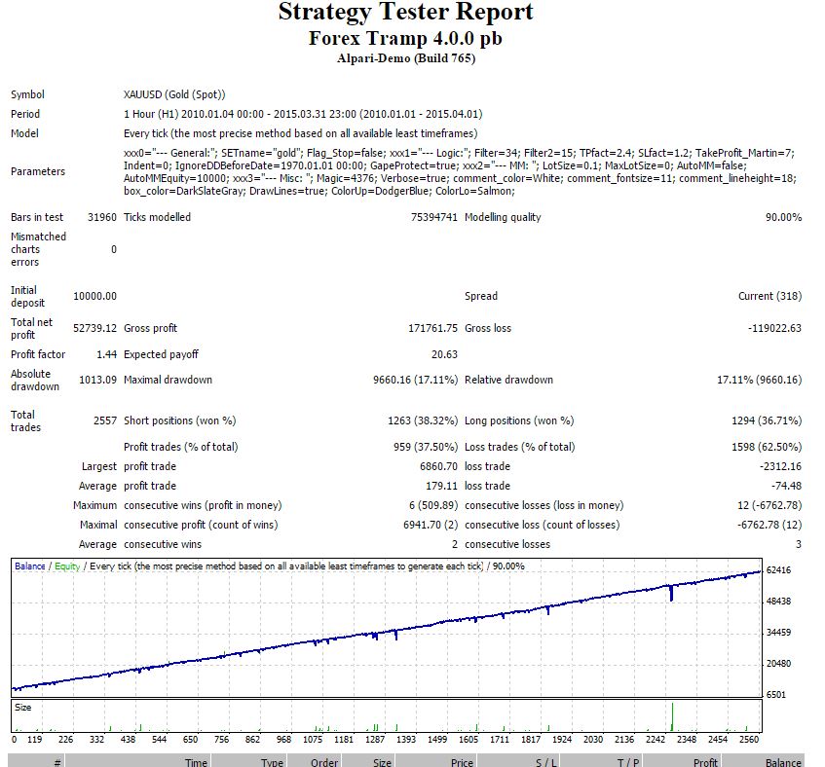Image resolution: width=825 pixels, height=767 pixels.
Task: Click the Absolute drawdown value 1013.09
Action: 97,380
